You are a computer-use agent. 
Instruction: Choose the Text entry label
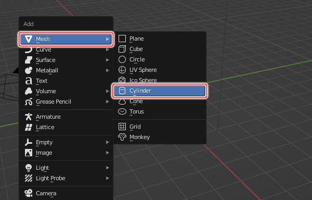click(x=42, y=81)
